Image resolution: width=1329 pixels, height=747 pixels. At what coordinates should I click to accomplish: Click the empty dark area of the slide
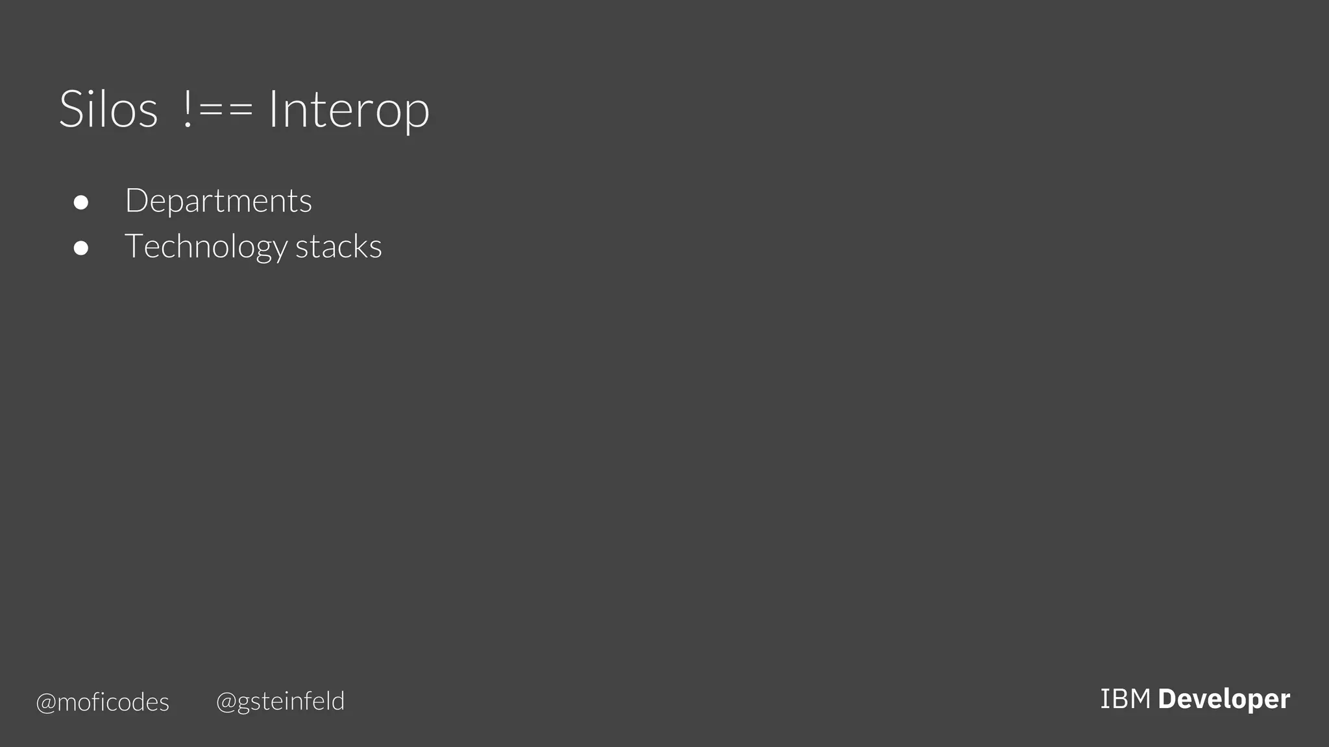714,421
